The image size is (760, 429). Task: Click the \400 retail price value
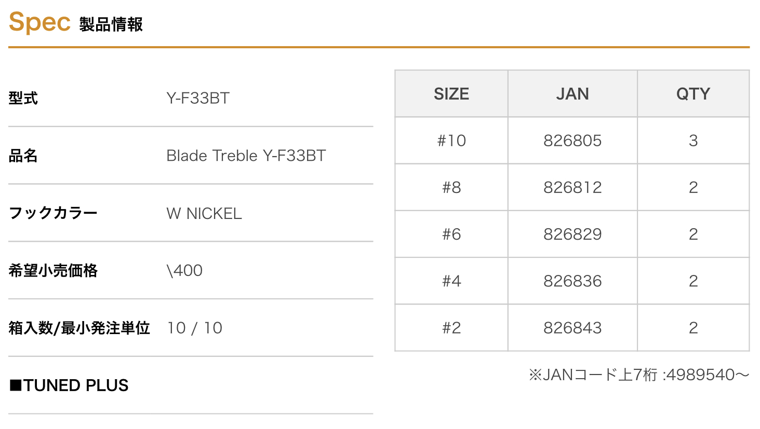184,270
